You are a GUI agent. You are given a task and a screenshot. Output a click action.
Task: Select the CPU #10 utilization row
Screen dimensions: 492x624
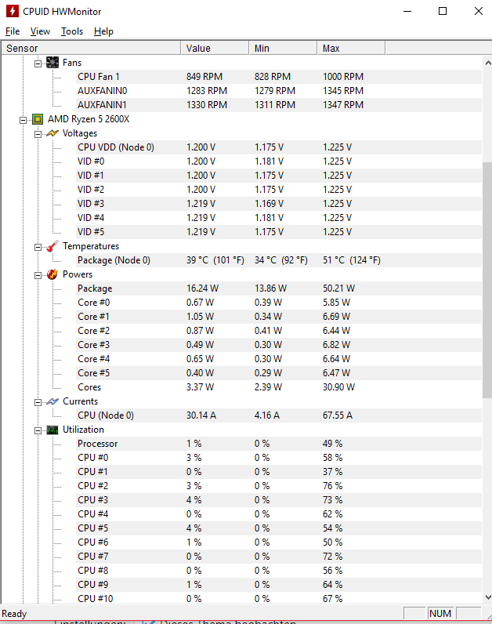pos(279,599)
